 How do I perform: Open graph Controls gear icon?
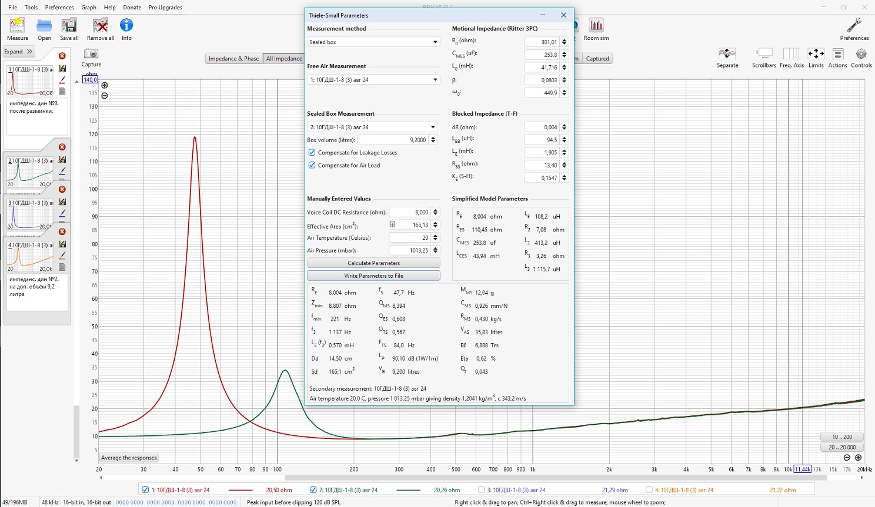coord(861,54)
